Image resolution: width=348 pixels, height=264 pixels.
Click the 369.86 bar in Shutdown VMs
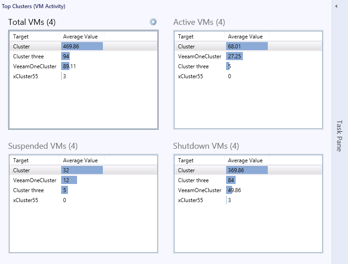pos(247,170)
